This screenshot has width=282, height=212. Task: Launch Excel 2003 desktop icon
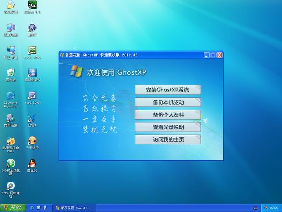coord(32,50)
